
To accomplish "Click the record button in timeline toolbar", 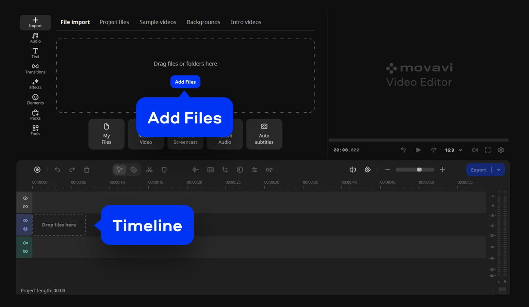I will click(37, 170).
